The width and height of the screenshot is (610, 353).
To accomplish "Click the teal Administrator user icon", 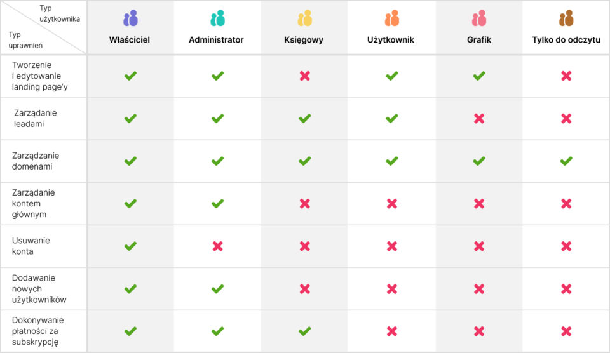I will point(217,18).
